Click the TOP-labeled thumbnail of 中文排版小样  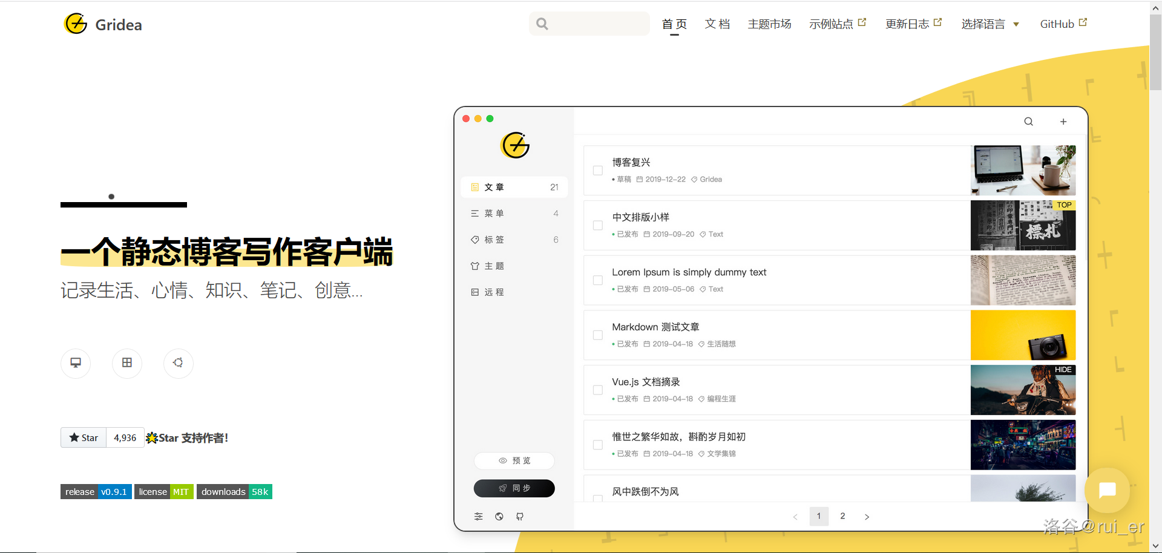[1023, 225]
